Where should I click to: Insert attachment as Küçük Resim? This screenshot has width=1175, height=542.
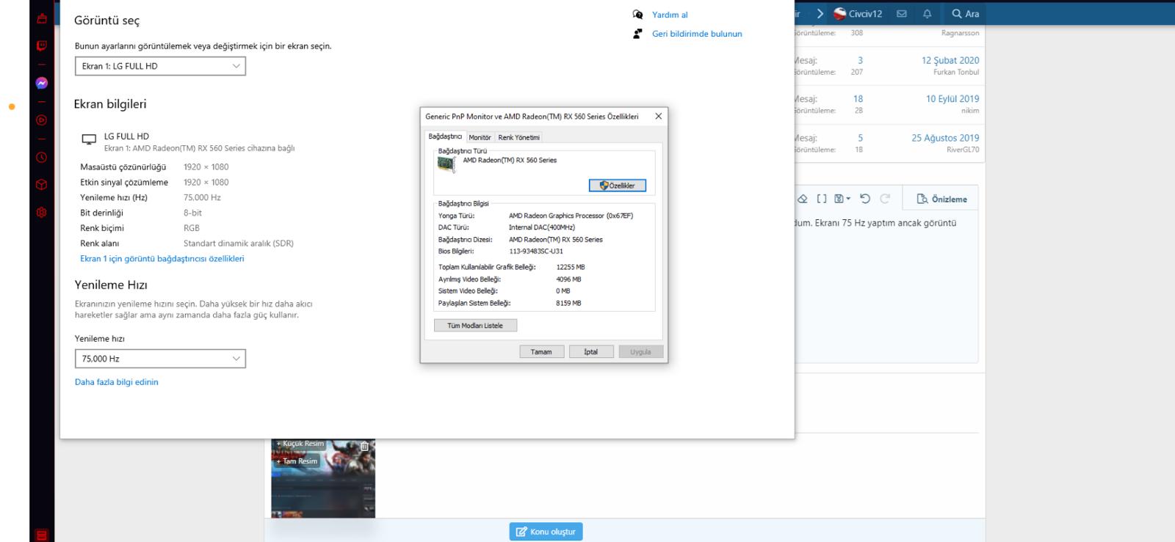pyautogui.click(x=300, y=444)
